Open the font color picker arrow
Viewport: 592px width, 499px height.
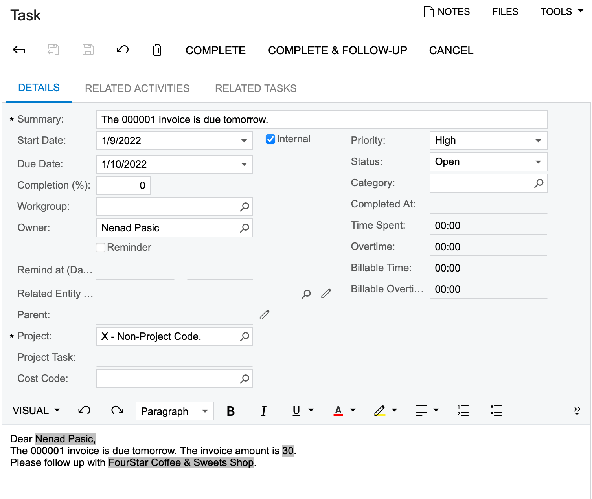pos(353,410)
